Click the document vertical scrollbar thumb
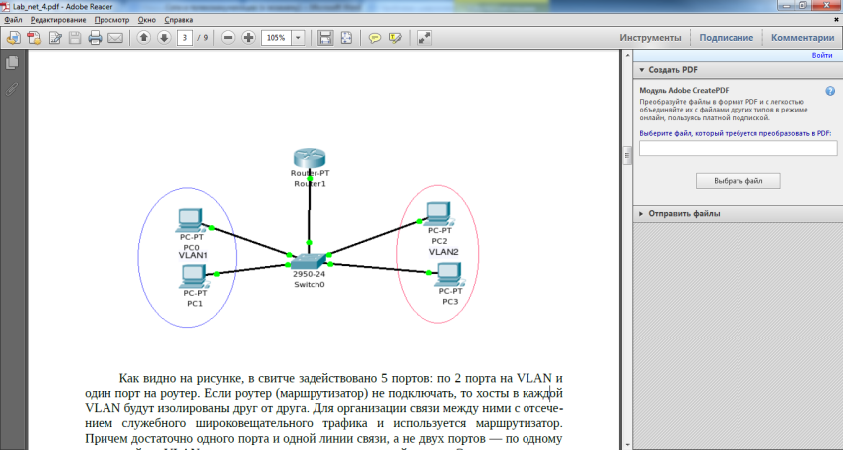The height and width of the screenshot is (450, 843). click(x=626, y=155)
